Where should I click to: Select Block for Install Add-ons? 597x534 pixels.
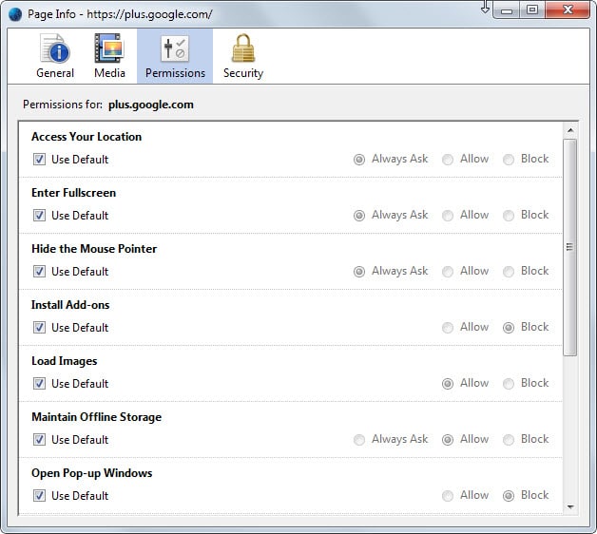coord(509,327)
